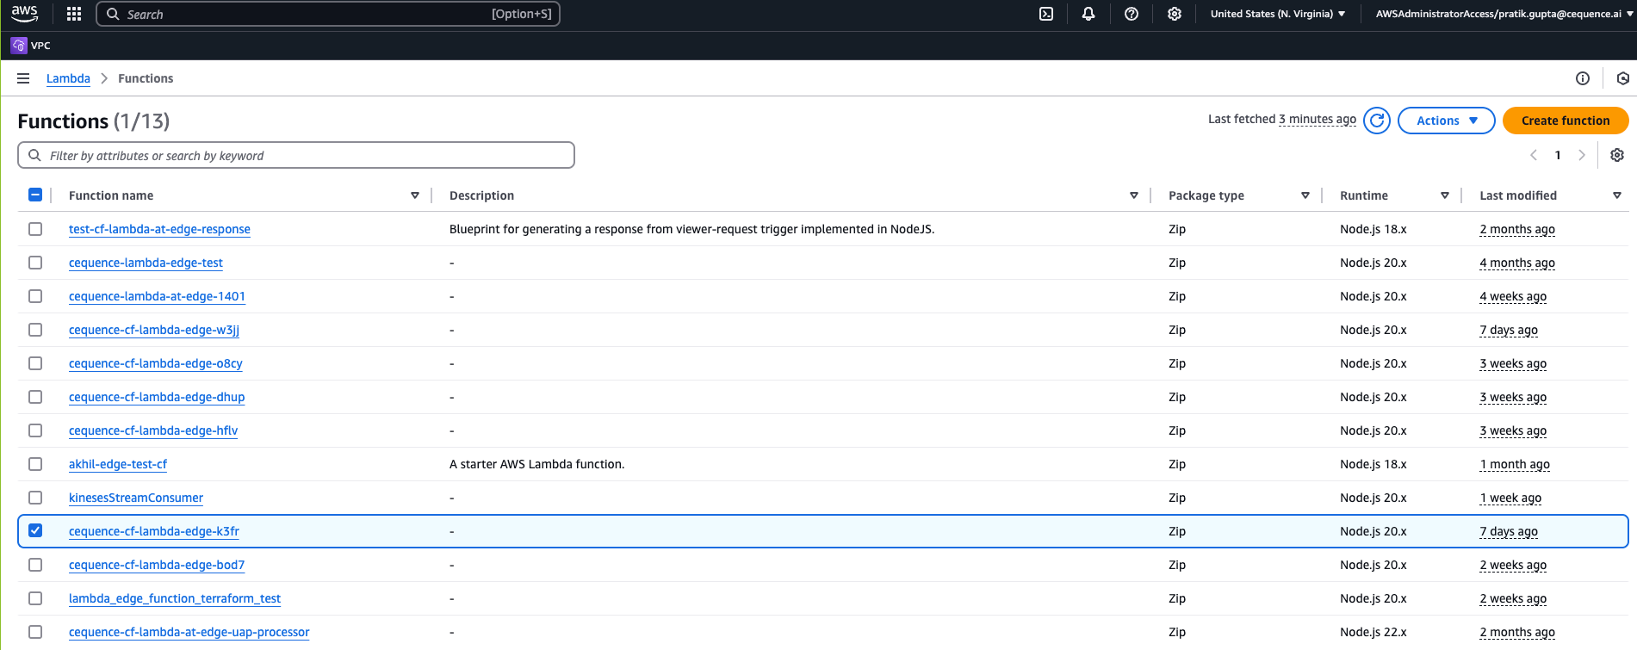Open the AWSAdministratorAccess account menu
The height and width of the screenshot is (650, 1637).
pyautogui.click(x=1504, y=14)
